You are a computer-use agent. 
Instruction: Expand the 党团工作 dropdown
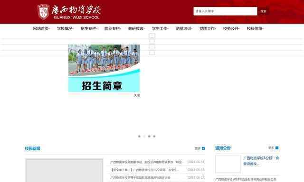pyautogui.click(x=208, y=28)
